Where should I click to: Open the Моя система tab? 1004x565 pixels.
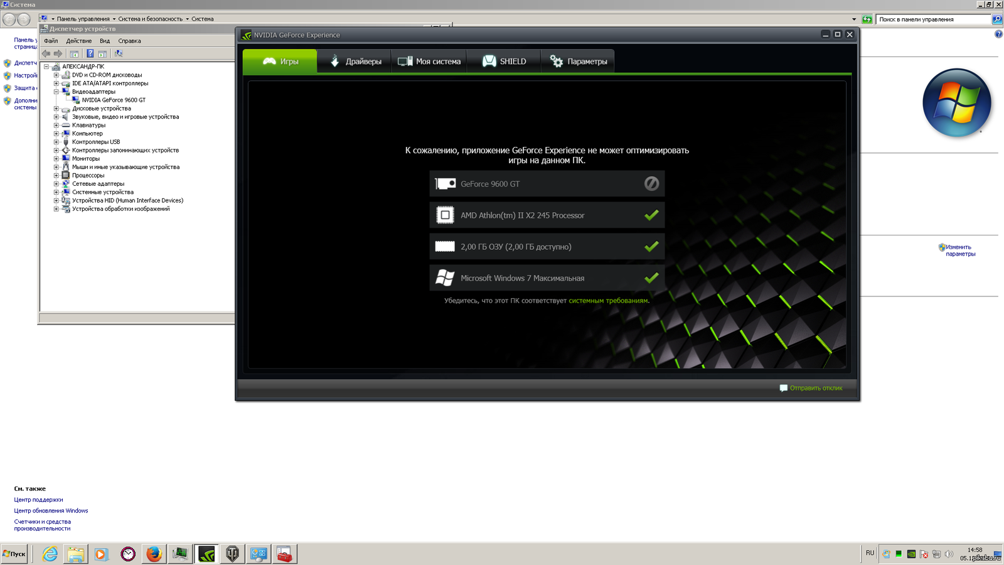click(x=429, y=62)
